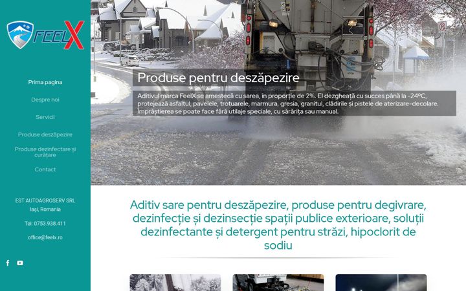
Task: Go to Prima pagina menu item
Action: point(45,82)
